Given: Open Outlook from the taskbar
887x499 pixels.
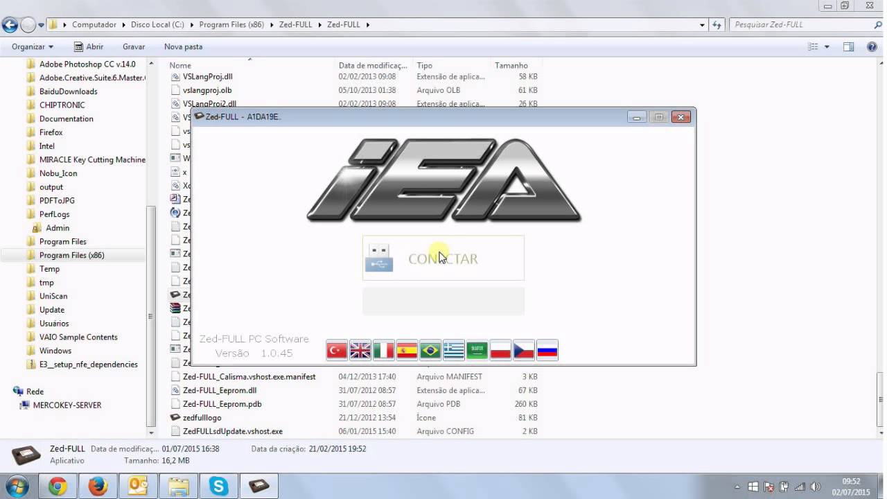Looking at the screenshot, I should click(x=138, y=487).
